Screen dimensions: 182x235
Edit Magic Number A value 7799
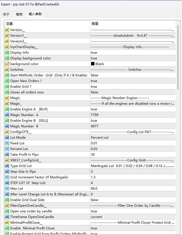tap(133, 115)
